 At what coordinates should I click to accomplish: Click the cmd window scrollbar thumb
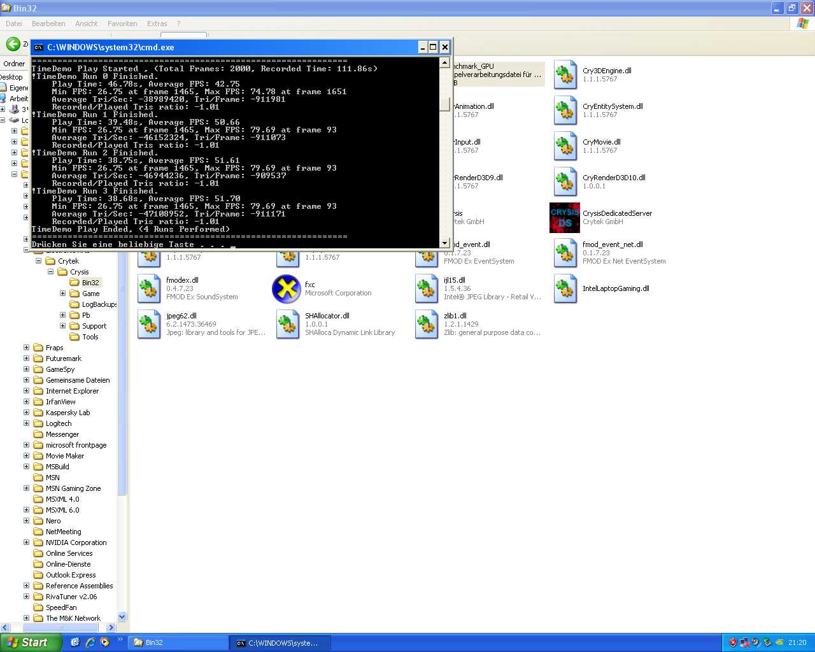(445, 104)
